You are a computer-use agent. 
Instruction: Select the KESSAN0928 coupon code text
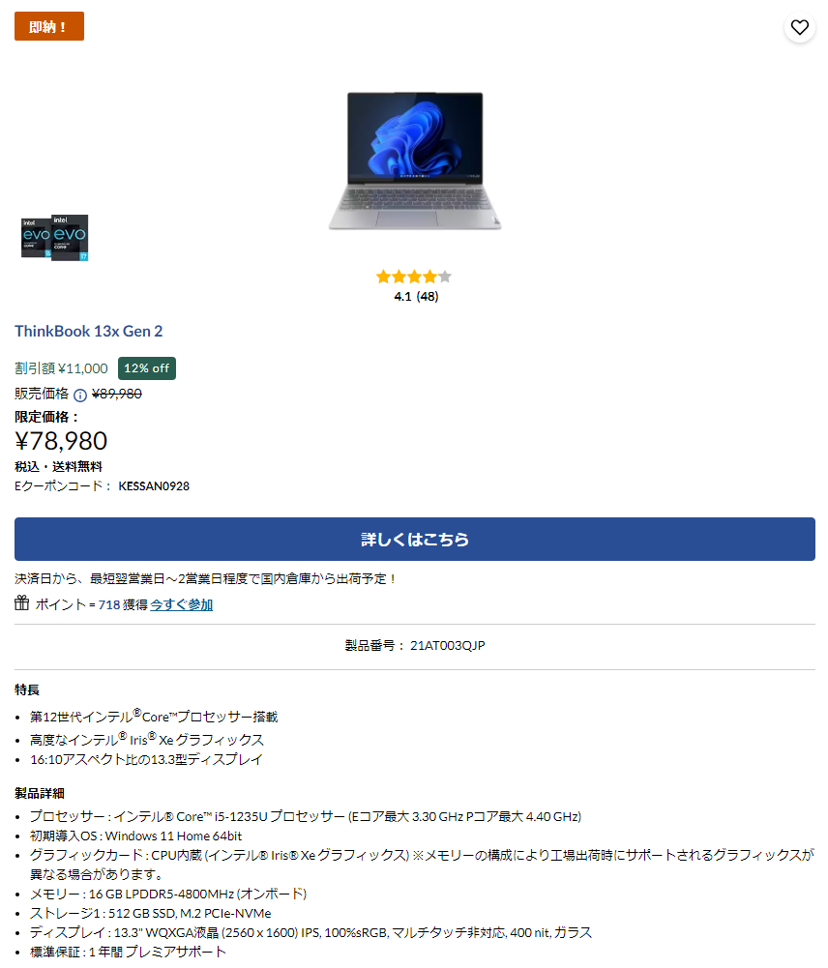(x=154, y=485)
